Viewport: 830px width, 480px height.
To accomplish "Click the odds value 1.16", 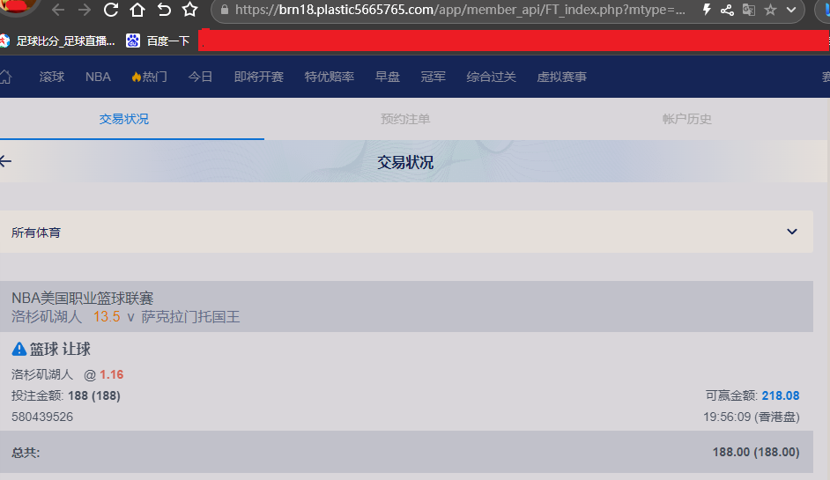I will [112, 374].
